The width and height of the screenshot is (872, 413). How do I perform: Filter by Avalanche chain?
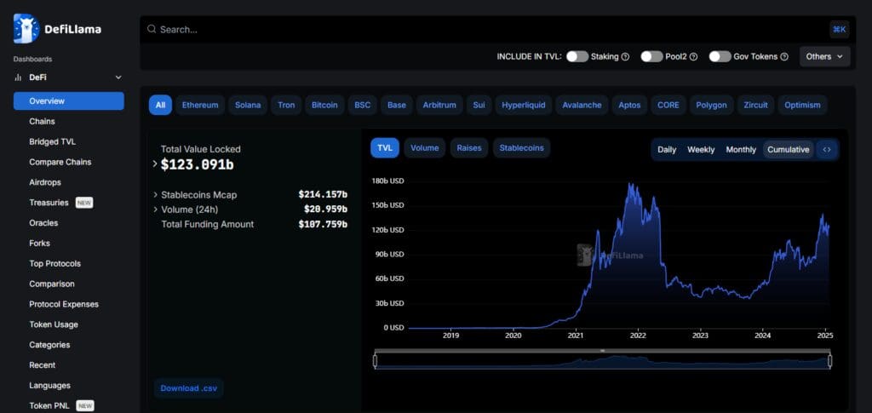pyautogui.click(x=582, y=105)
